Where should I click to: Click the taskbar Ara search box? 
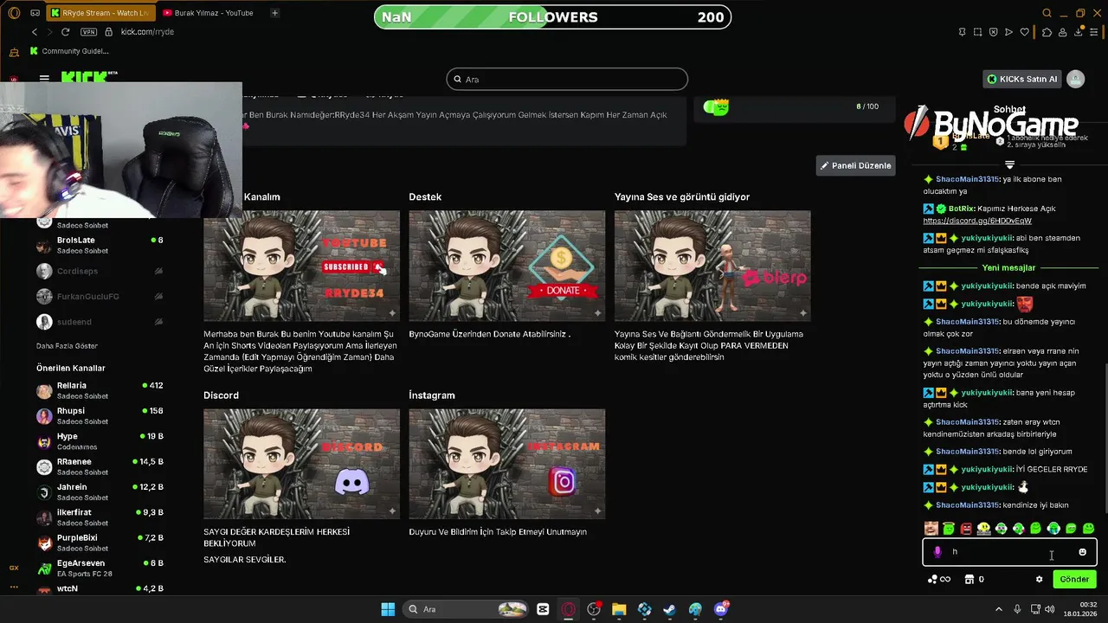click(467, 609)
